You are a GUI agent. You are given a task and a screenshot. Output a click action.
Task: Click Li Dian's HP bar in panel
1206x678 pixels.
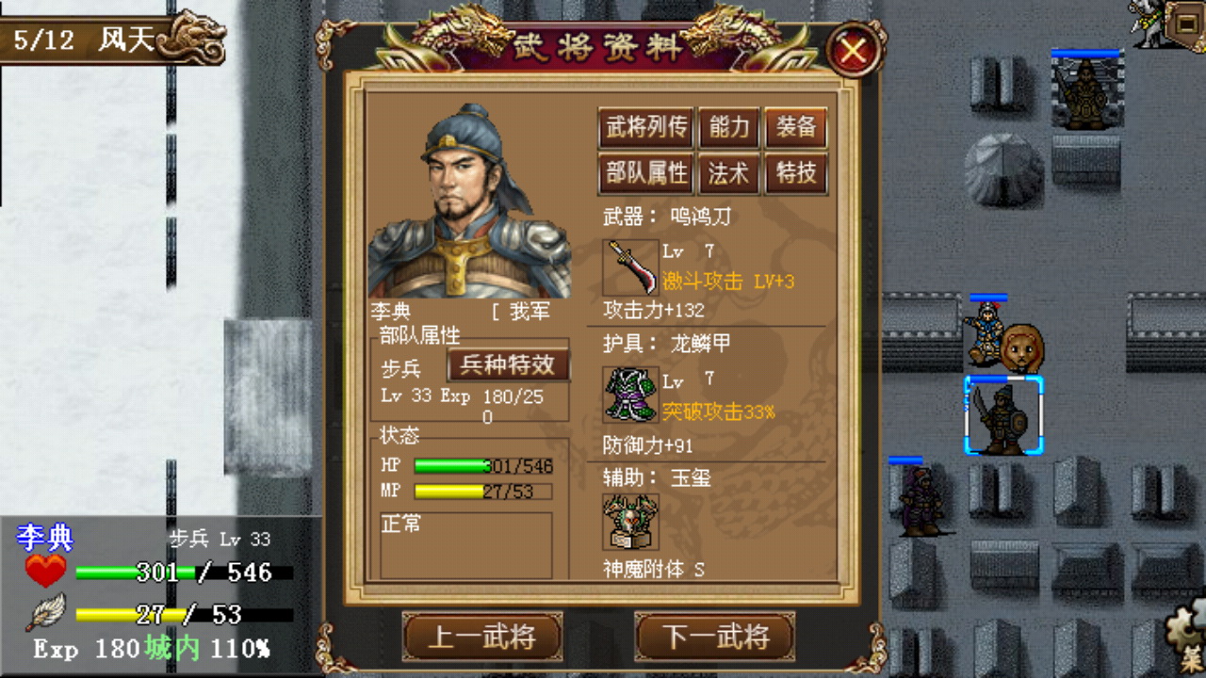pyautogui.click(x=483, y=466)
